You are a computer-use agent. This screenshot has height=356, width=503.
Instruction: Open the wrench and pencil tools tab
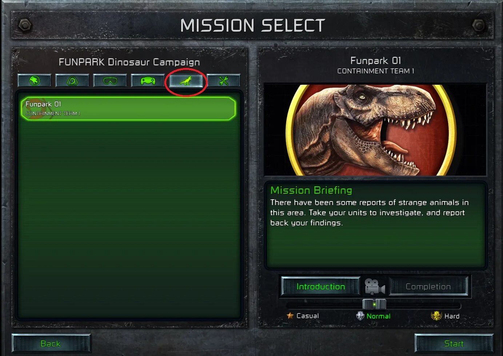coord(224,80)
